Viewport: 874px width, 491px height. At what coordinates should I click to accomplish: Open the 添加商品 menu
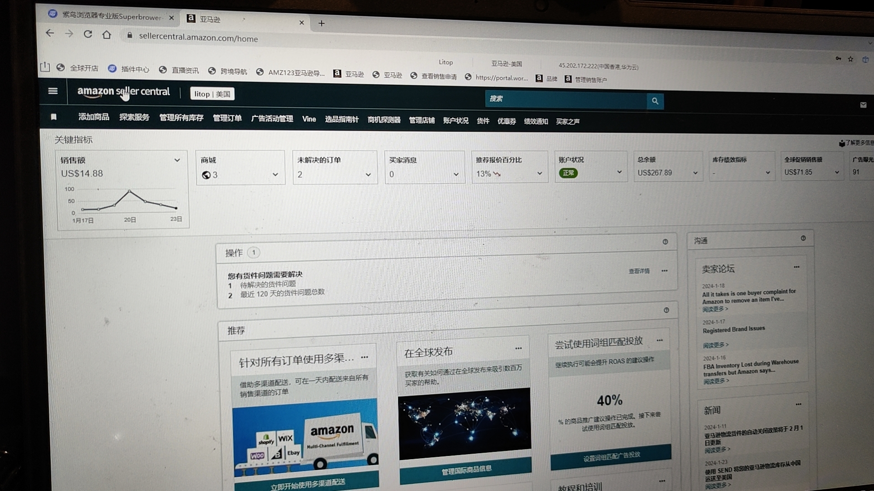pyautogui.click(x=94, y=117)
